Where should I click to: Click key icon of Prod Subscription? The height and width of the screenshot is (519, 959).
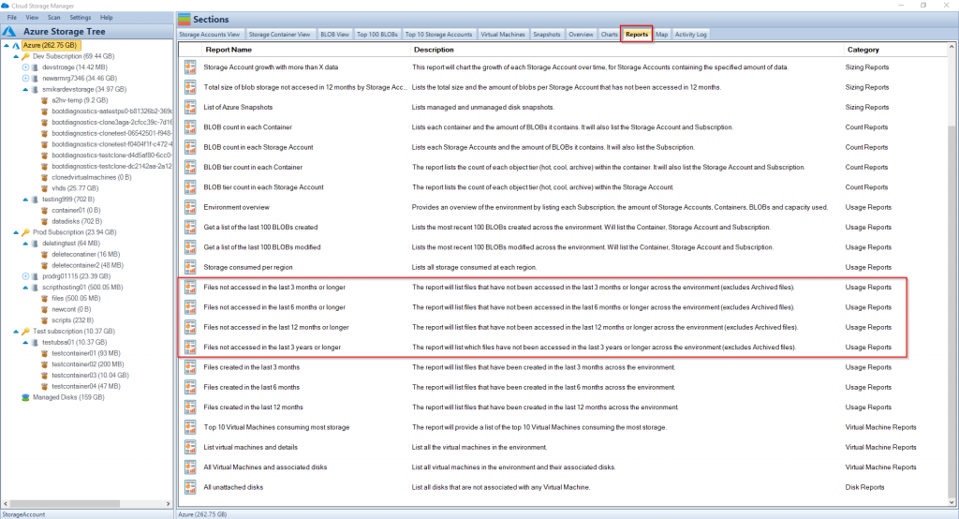tap(25, 232)
